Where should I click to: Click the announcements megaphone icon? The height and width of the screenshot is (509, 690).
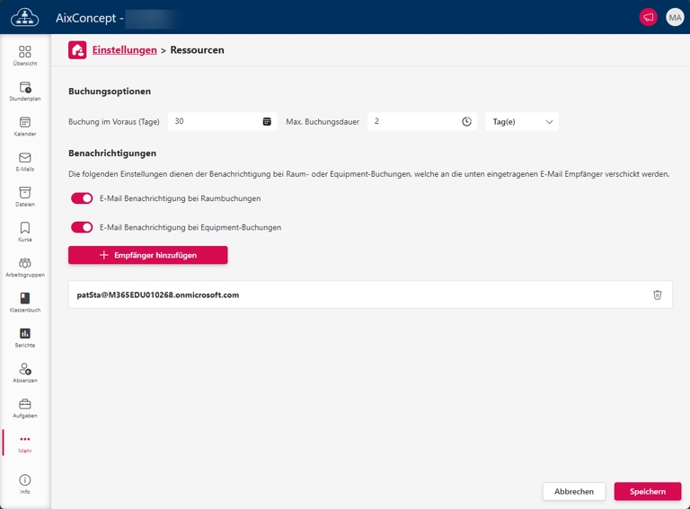647,17
